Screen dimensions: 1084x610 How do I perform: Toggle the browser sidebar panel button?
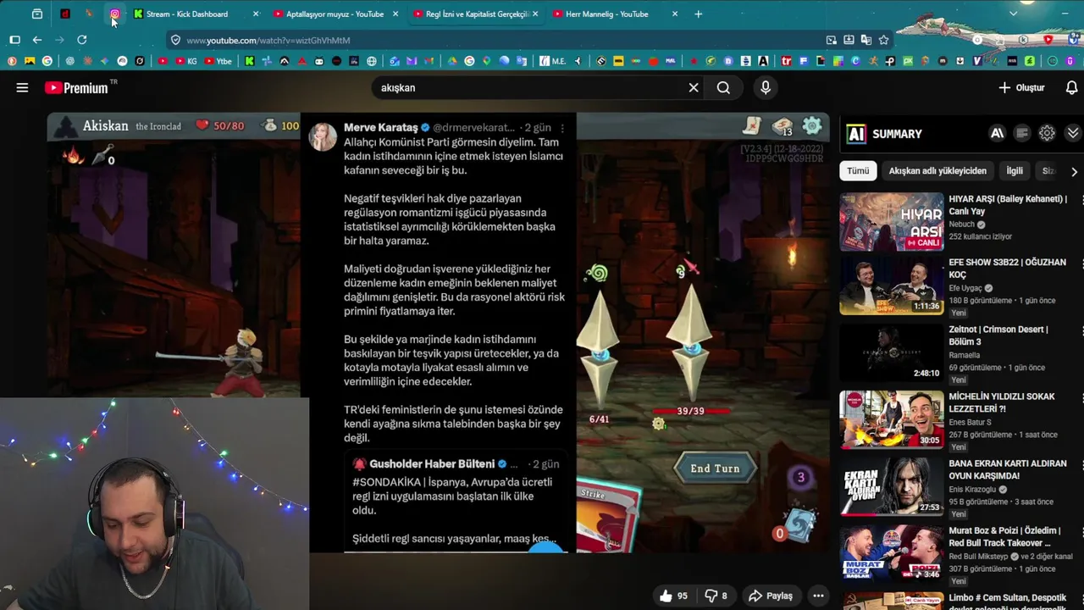[14, 40]
